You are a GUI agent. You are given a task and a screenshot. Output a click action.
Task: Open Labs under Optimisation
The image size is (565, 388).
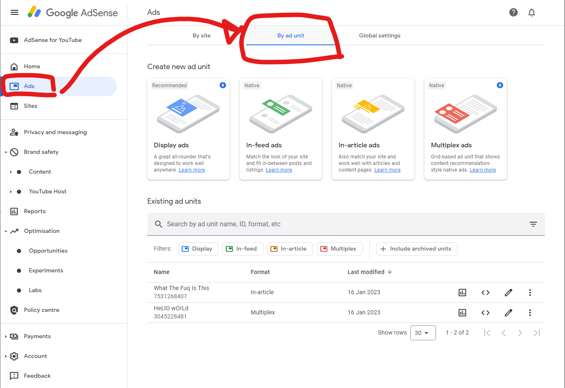[35, 290]
